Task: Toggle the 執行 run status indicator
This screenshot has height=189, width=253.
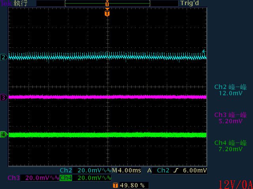Action: point(20,3)
